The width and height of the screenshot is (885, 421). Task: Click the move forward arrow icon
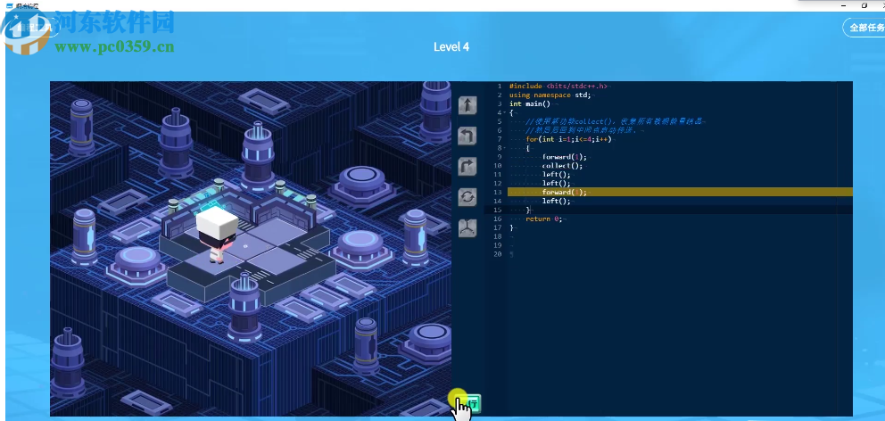pyautogui.click(x=467, y=105)
